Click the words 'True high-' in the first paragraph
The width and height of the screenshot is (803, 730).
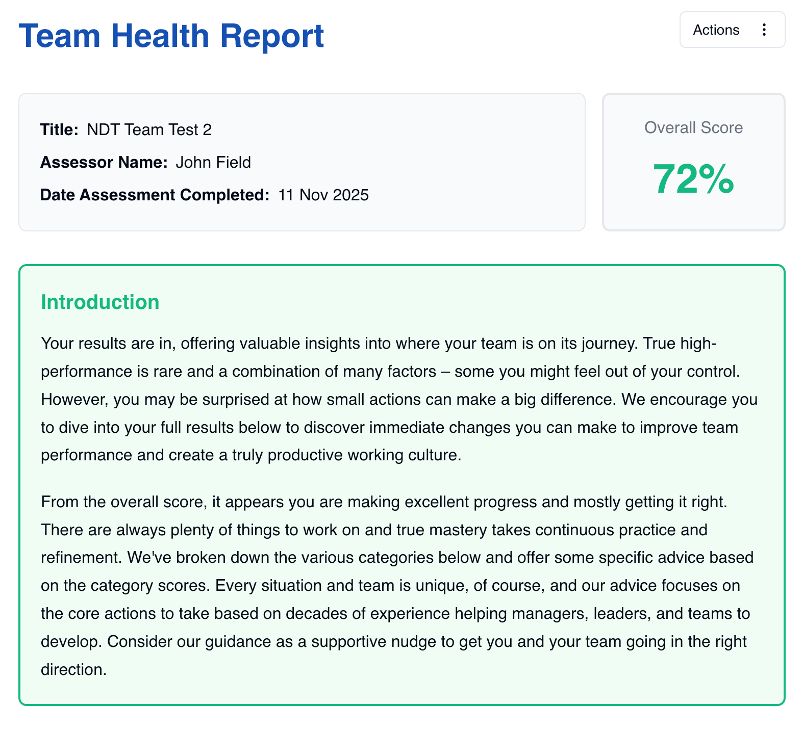[680, 344]
